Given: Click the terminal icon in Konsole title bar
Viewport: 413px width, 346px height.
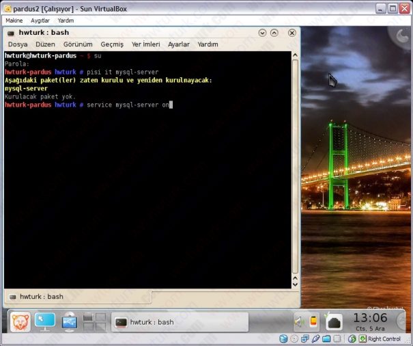Looking at the screenshot, I should pyautogui.click(x=11, y=32).
